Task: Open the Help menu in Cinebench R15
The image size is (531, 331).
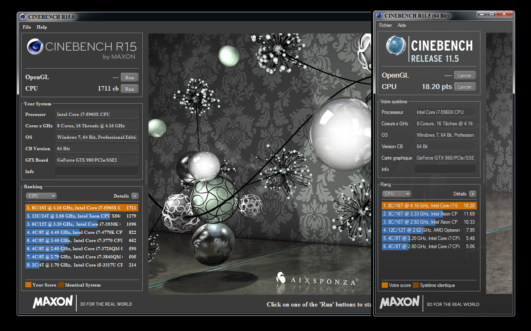Action: coord(42,27)
